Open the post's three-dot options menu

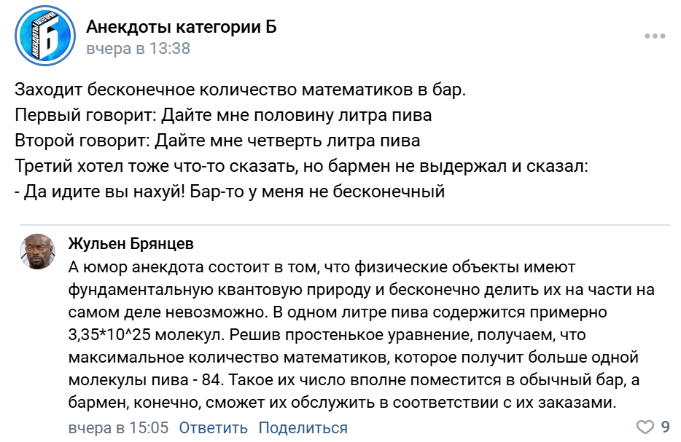655,36
